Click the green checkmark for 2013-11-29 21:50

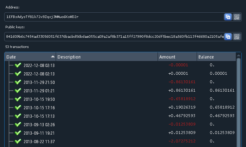pos(18,82)
